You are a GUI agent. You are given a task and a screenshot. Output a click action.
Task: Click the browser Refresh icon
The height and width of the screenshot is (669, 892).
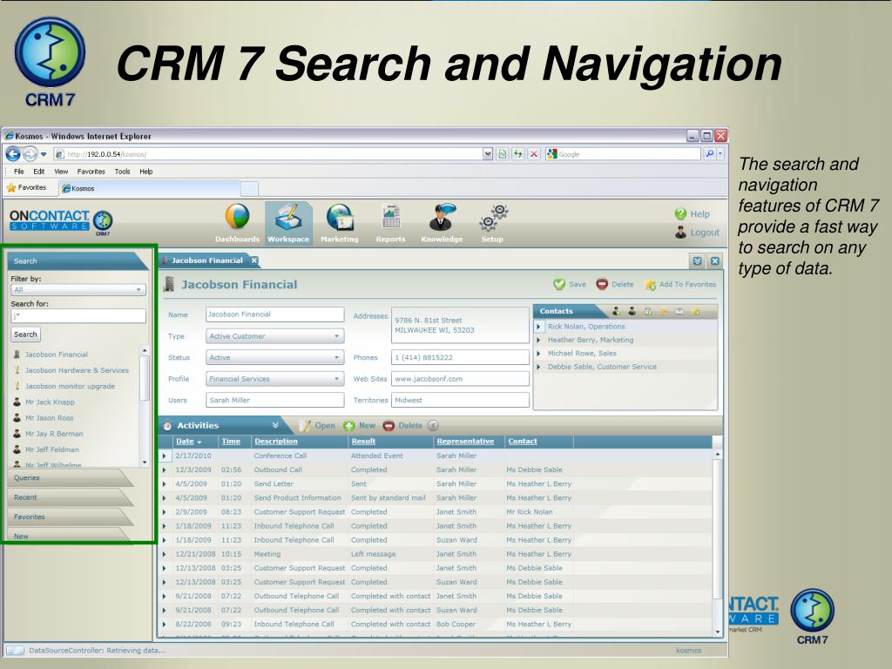(517, 154)
